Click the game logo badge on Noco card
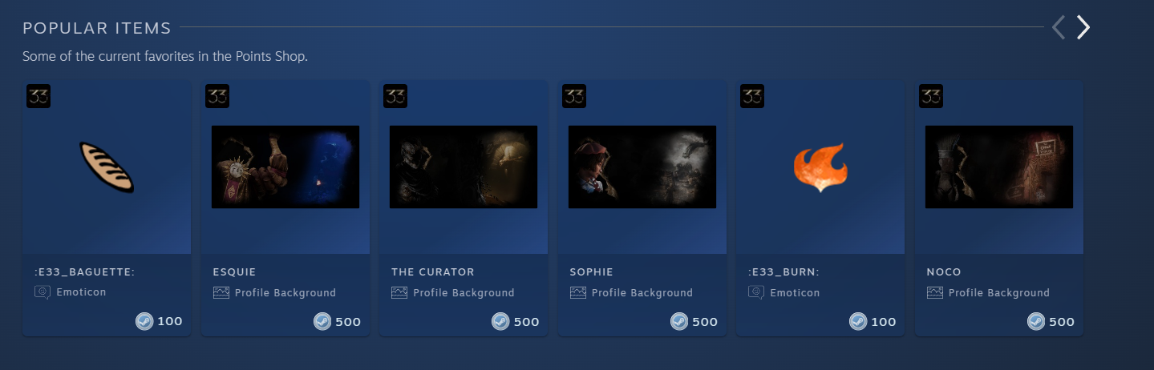1154x370 pixels. (931, 96)
